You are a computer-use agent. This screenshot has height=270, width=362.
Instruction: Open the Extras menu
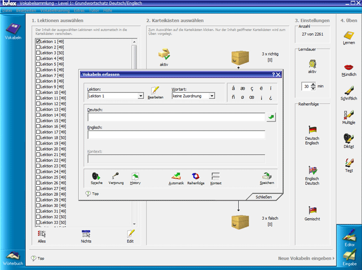click(79, 10)
